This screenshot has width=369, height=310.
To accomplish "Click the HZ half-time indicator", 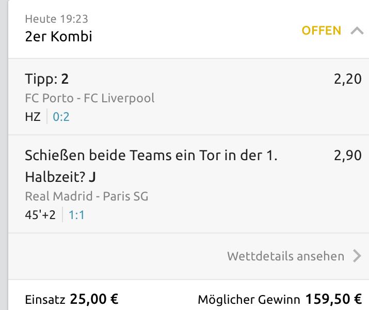I will (33, 117).
